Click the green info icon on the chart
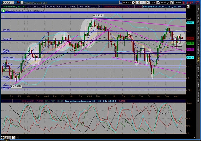The height and width of the screenshot is (141, 201). 3,11
